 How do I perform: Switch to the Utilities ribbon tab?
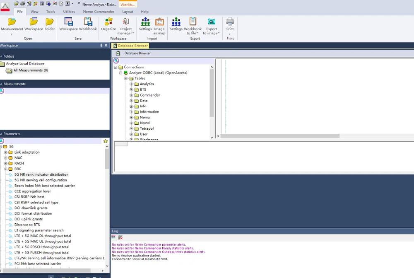coord(69,12)
